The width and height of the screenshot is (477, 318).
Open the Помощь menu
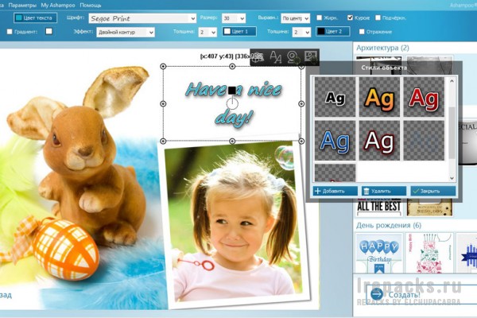coord(91,6)
